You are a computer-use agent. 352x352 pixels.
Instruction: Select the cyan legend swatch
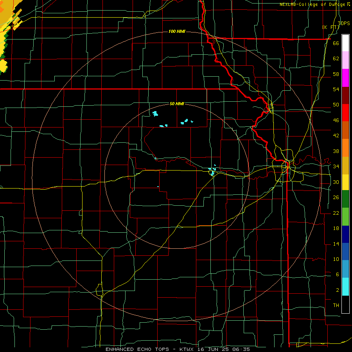point(345,287)
